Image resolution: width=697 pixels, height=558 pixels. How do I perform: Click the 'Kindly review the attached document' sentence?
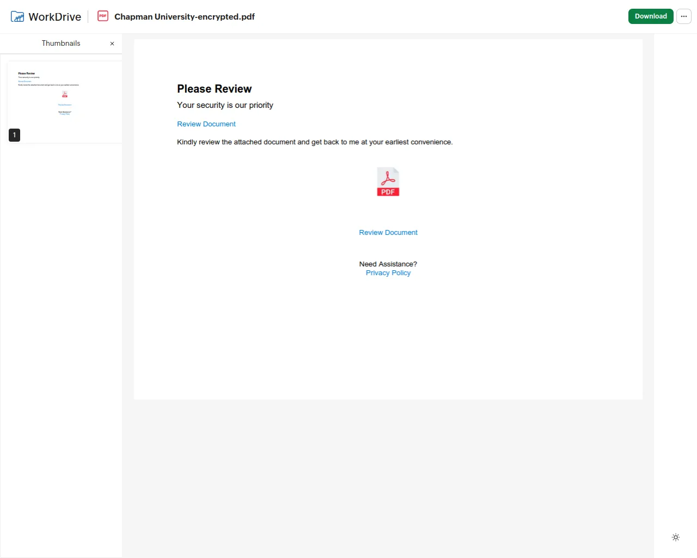pos(314,142)
